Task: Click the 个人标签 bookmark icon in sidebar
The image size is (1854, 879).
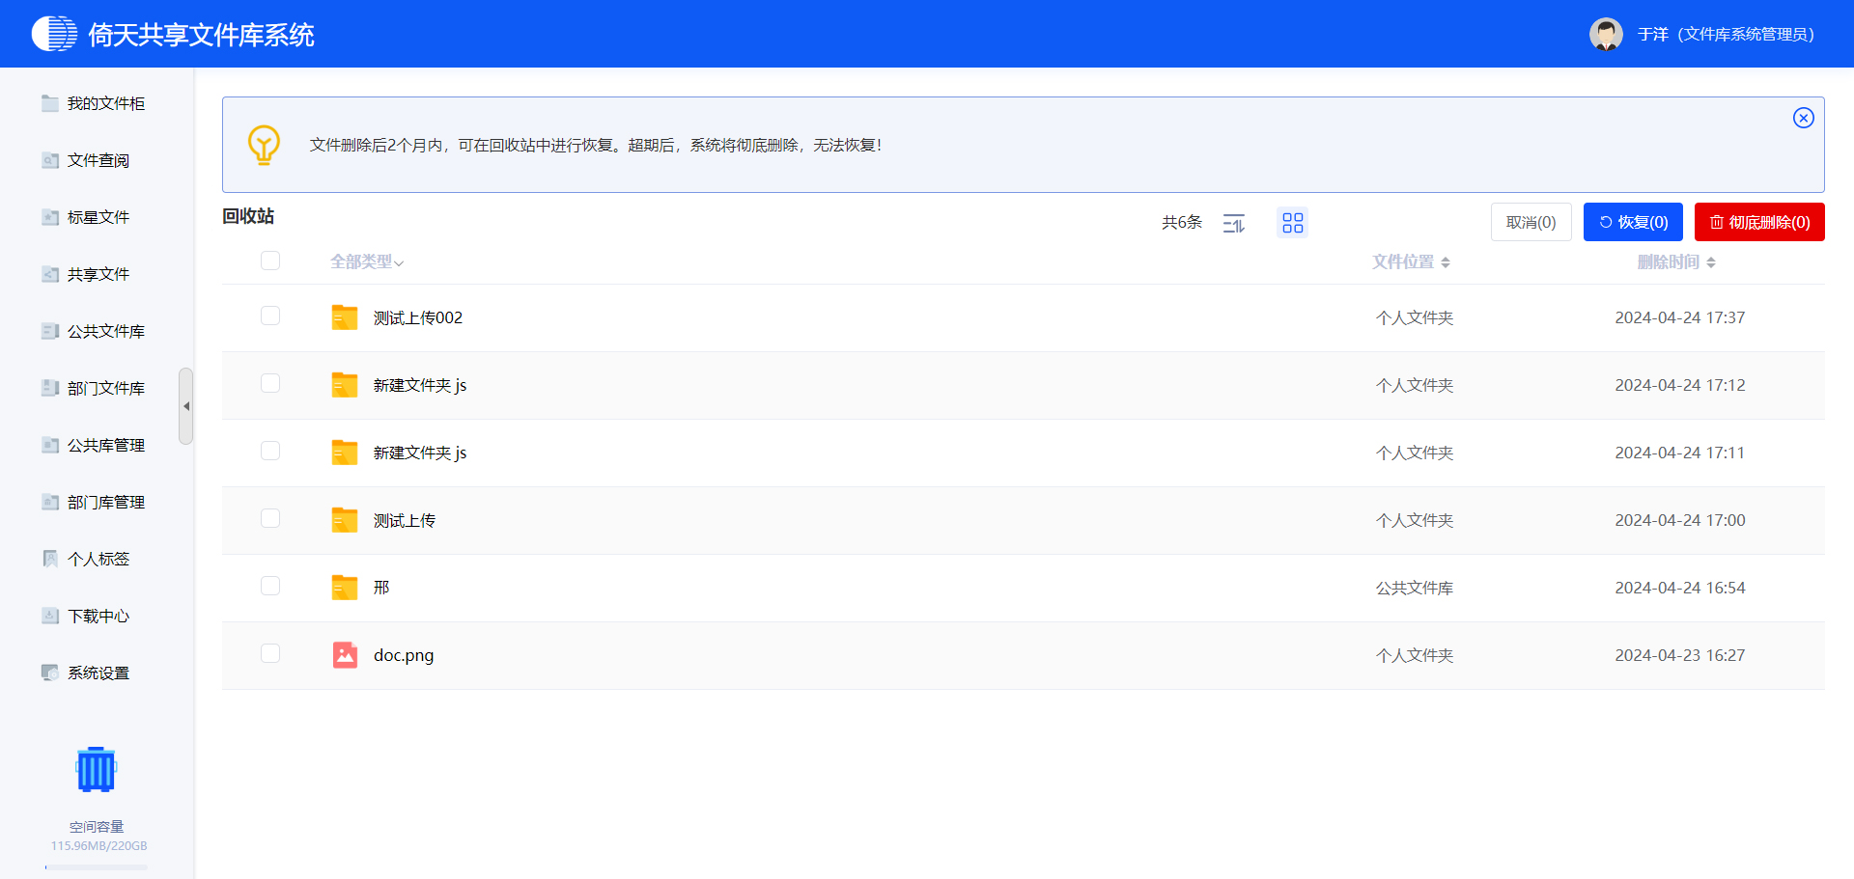Action: pos(50,559)
